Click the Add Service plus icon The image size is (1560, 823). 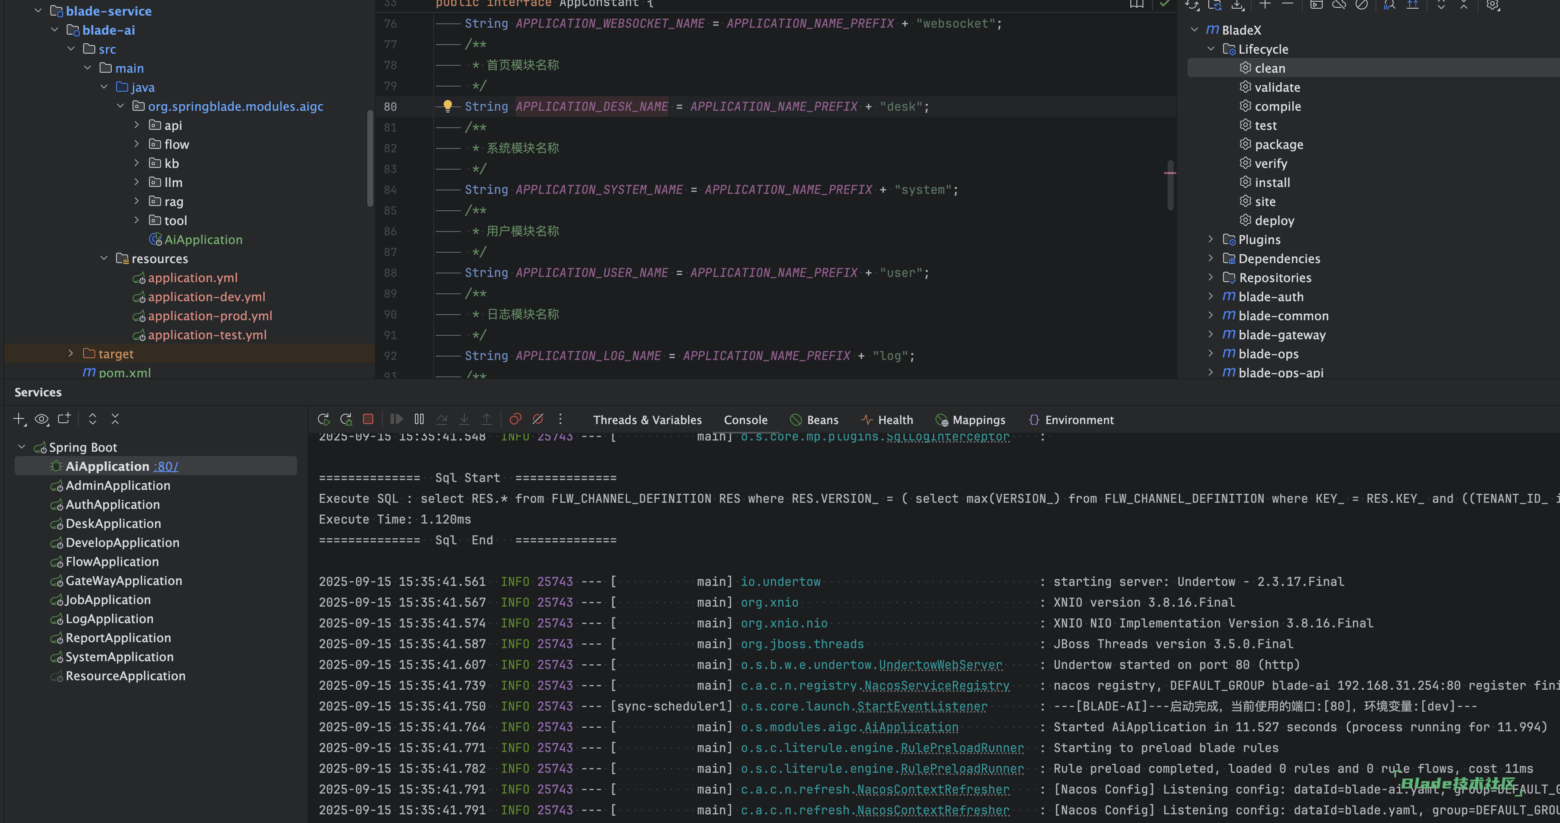19,419
